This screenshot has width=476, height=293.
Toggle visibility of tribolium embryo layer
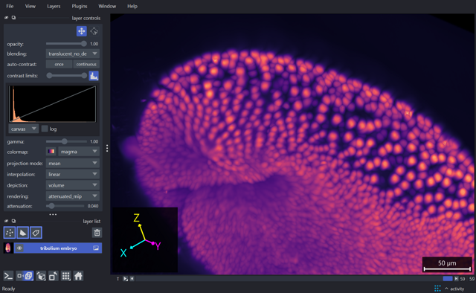pos(20,248)
